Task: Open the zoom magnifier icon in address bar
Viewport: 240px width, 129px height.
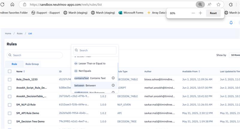Action: 200,5
